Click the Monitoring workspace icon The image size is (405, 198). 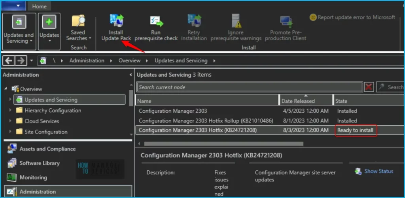tap(12, 177)
